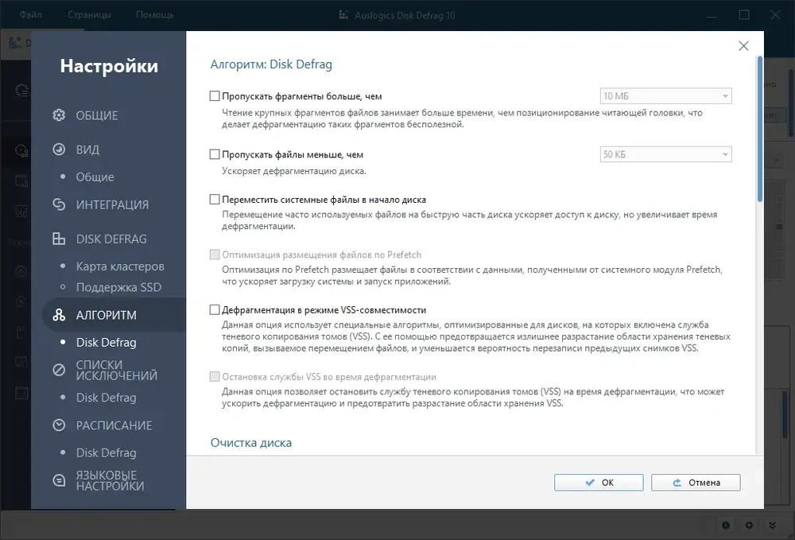Click the Алгоритм: Disk Defrag heading
795x540 pixels.
tap(271, 64)
